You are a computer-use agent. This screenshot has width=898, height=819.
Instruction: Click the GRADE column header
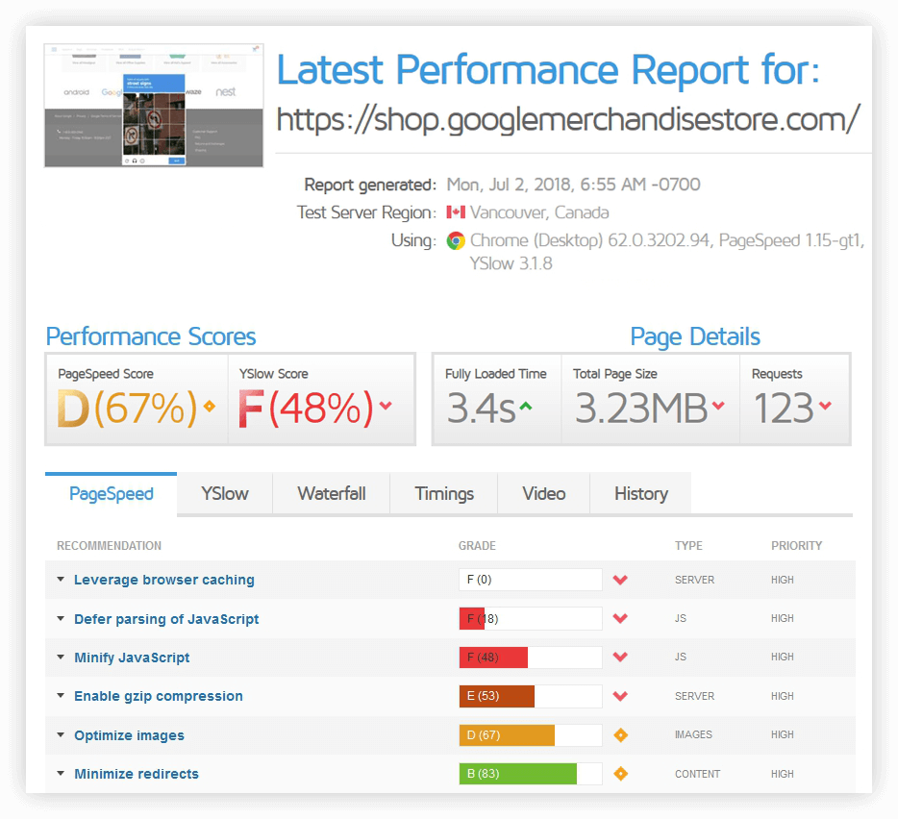477,546
